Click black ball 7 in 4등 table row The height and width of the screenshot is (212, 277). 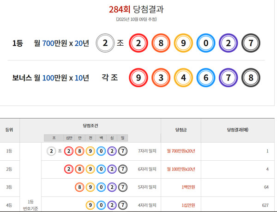pyautogui.click(x=123, y=205)
